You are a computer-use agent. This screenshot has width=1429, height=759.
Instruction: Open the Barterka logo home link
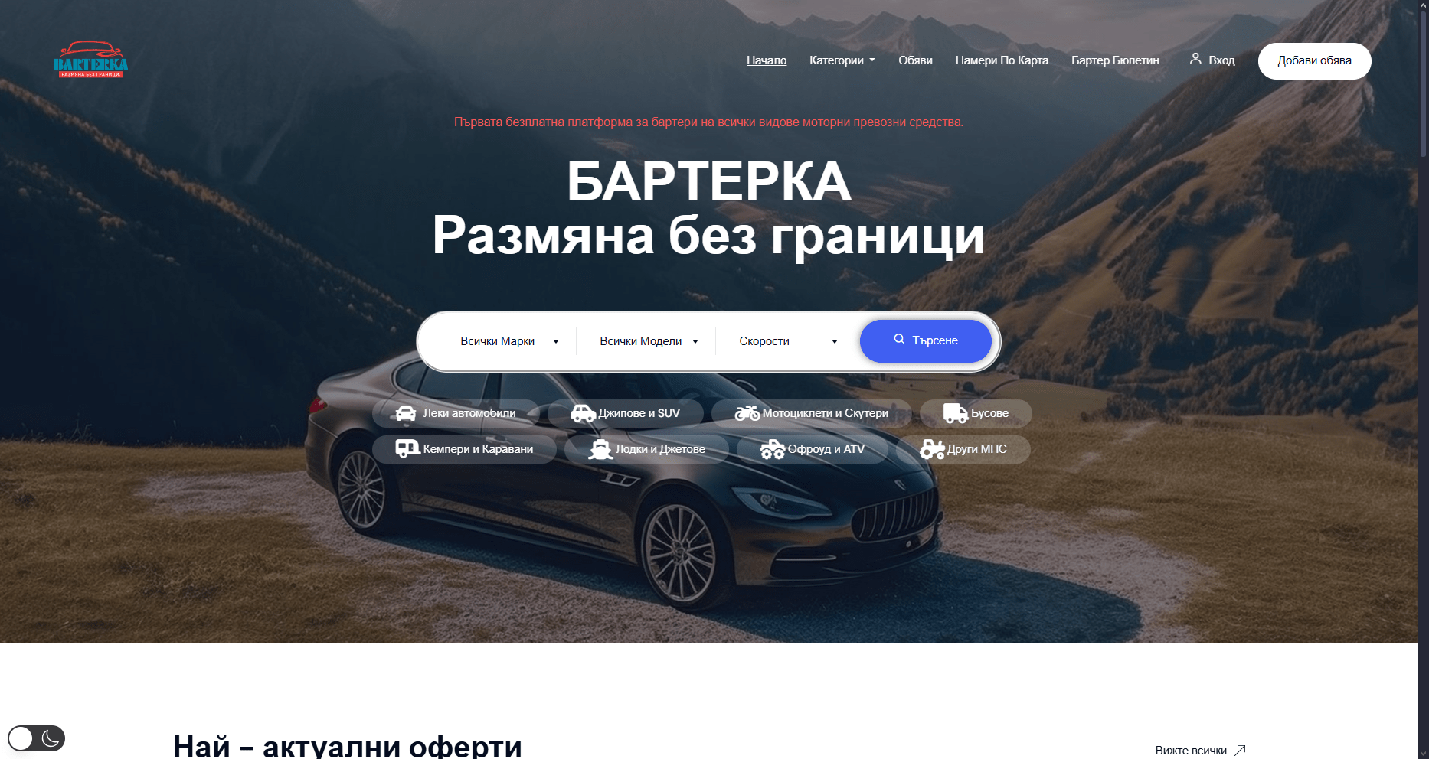click(x=90, y=60)
